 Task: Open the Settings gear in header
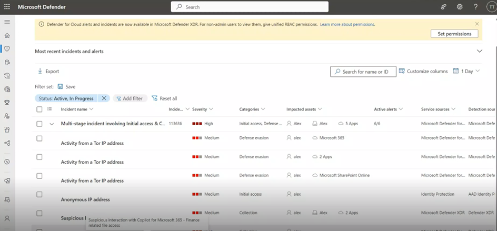(x=460, y=7)
